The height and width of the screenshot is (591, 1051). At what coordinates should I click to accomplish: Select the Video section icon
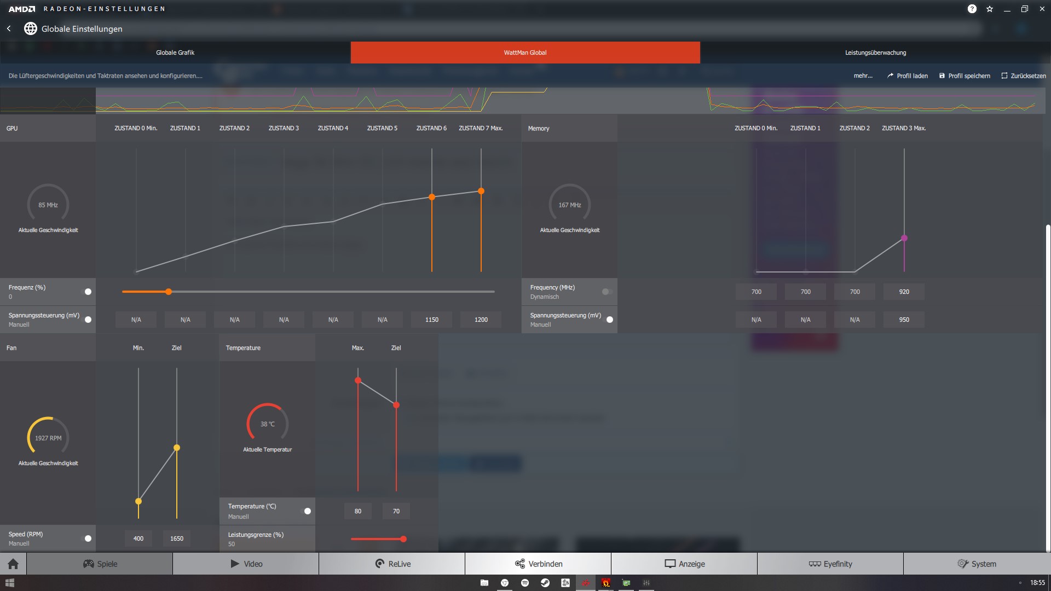234,564
